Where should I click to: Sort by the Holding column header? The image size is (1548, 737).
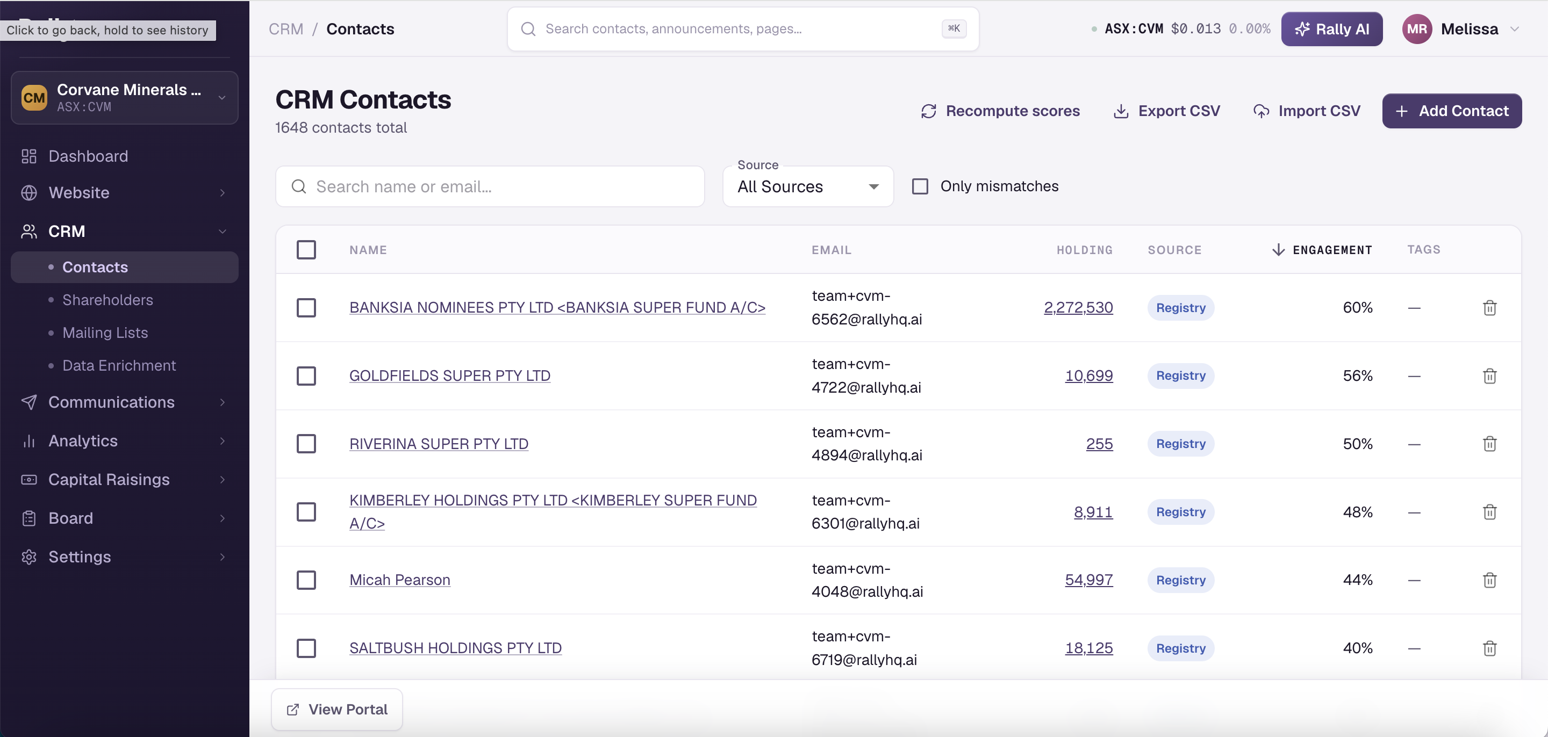[1085, 250]
